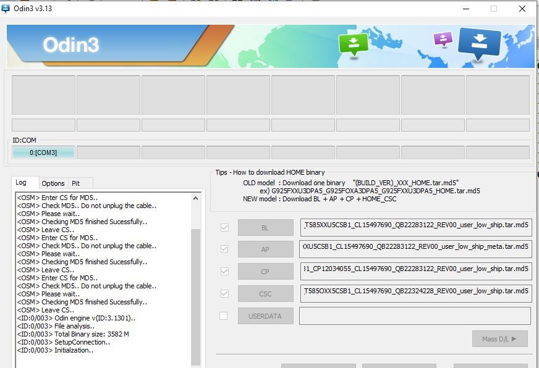Minimize the Odin3 window
The width and height of the screenshot is (539, 368).
pos(466,9)
